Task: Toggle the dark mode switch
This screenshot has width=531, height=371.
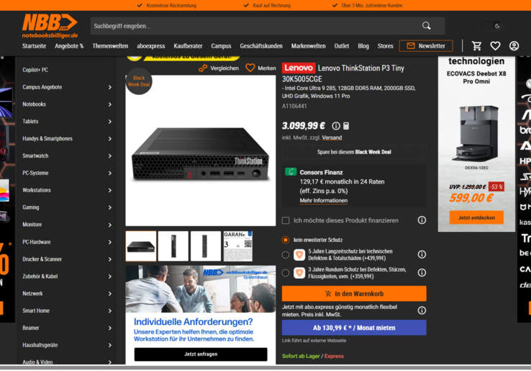Action: [x=492, y=26]
